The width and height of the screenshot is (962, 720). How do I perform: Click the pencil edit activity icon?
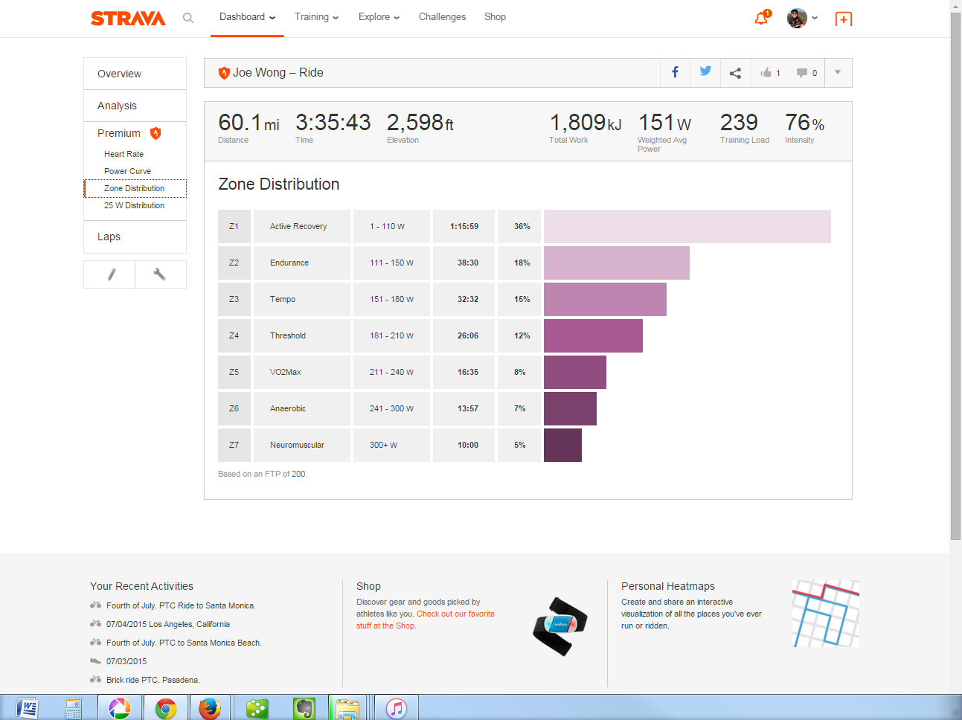[110, 274]
